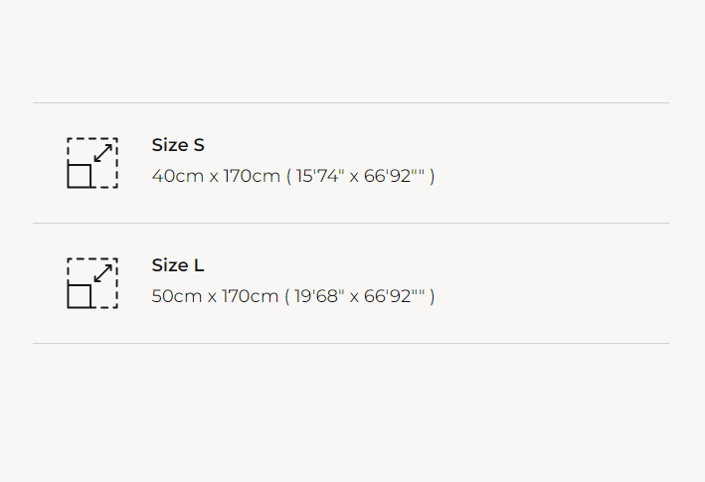Click the 19'68" inch measurement

pos(320,297)
